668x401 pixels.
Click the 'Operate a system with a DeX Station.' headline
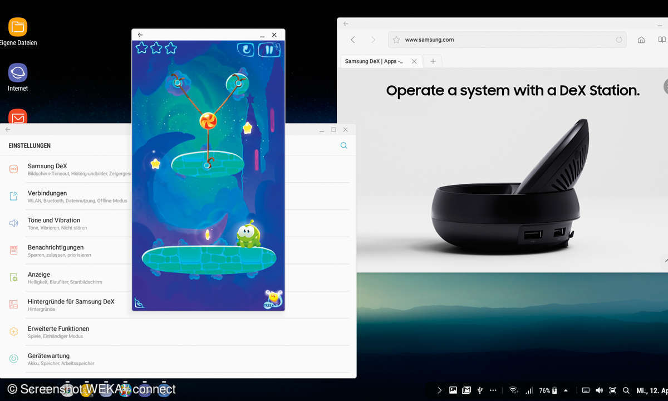pos(513,91)
